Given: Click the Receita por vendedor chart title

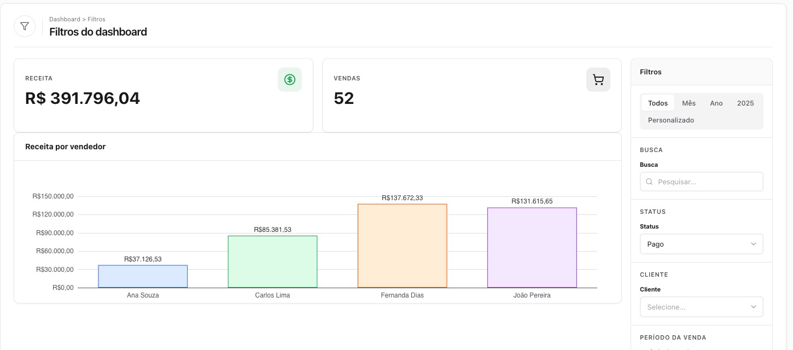Looking at the screenshot, I should [x=66, y=147].
